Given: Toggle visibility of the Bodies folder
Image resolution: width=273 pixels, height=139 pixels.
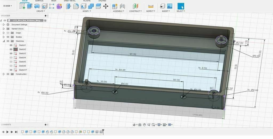Looking at the screenshot, I should [x=8, y=37].
